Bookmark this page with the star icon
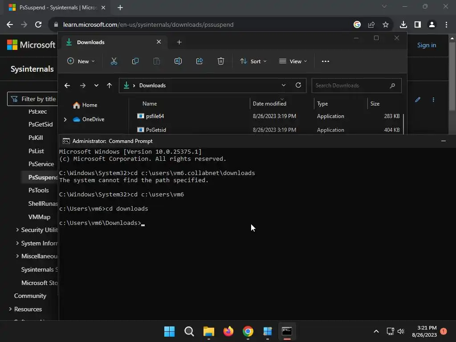The image size is (456, 342). tap(386, 25)
